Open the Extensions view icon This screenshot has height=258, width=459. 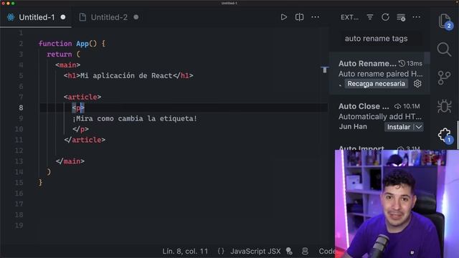[x=445, y=135]
